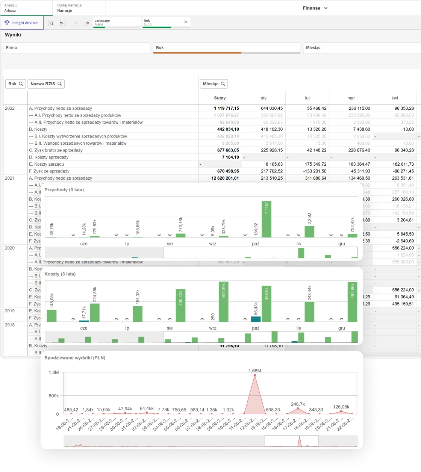
Task: Select the 2022 year row cell
Action: (x=10, y=108)
